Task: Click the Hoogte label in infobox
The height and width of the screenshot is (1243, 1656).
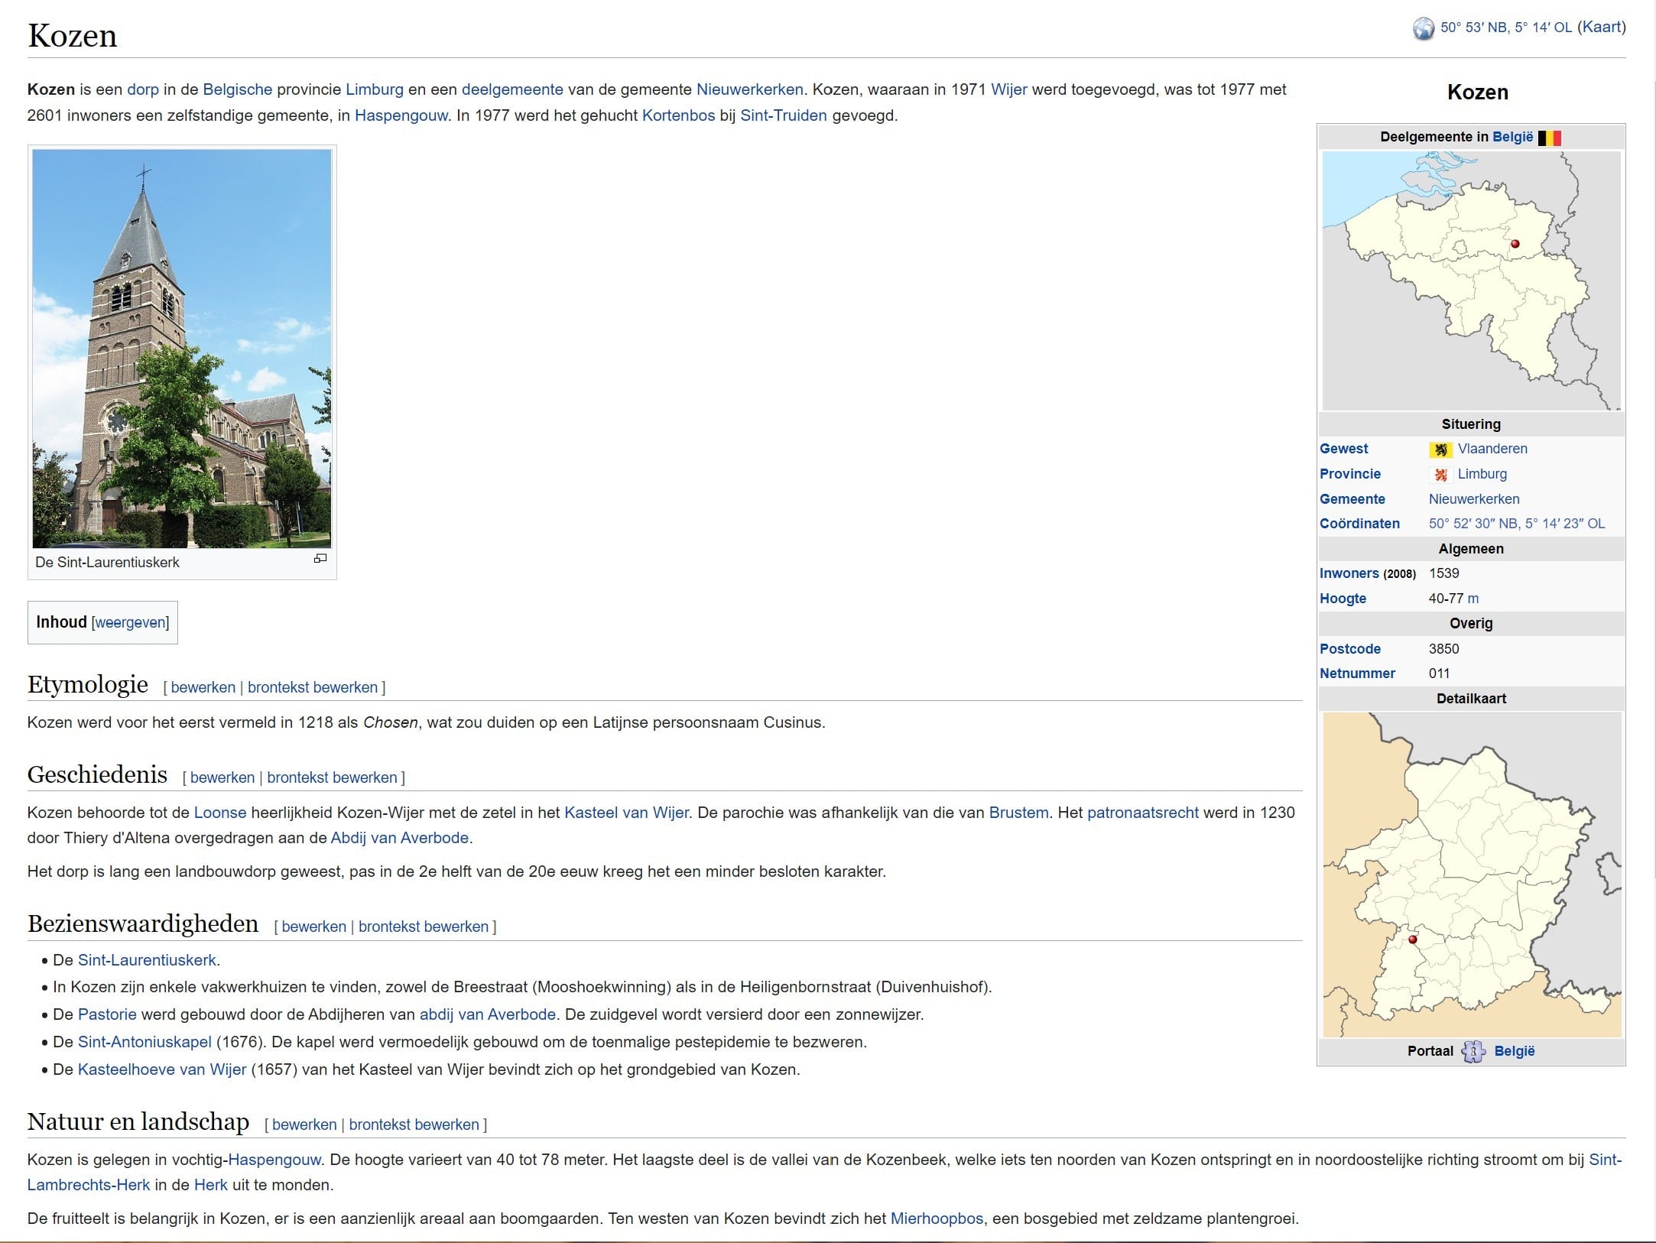Action: pos(1343,599)
